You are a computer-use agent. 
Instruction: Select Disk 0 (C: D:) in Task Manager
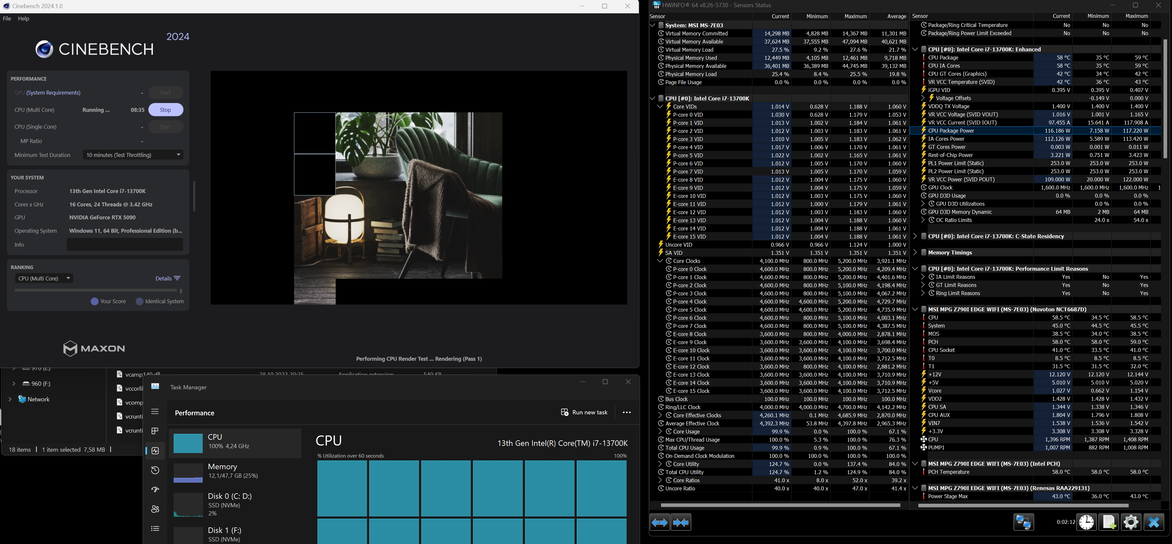[x=235, y=504]
